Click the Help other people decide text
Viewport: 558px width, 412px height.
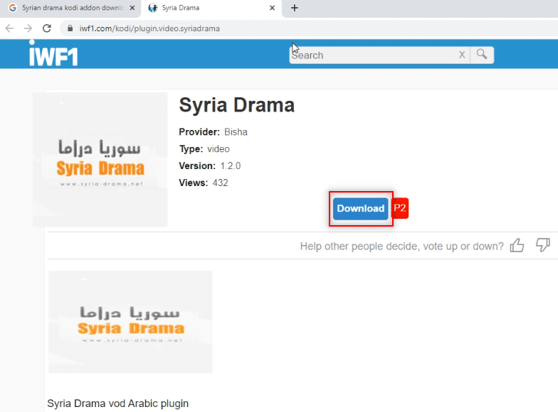pyautogui.click(x=401, y=246)
